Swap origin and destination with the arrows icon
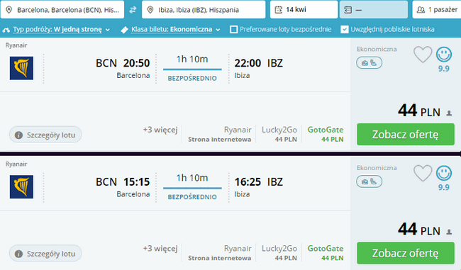The height and width of the screenshot is (270, 461). click(133, 10)
